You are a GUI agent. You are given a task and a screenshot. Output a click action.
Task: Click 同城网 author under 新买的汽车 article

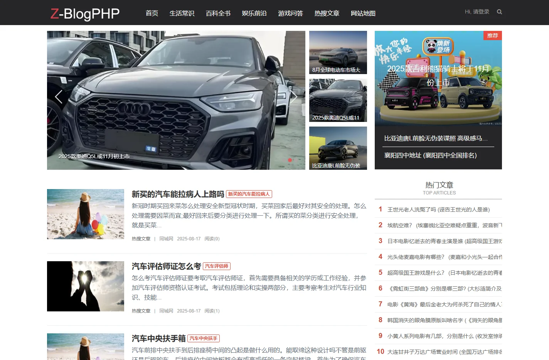(x=166, y=239)
